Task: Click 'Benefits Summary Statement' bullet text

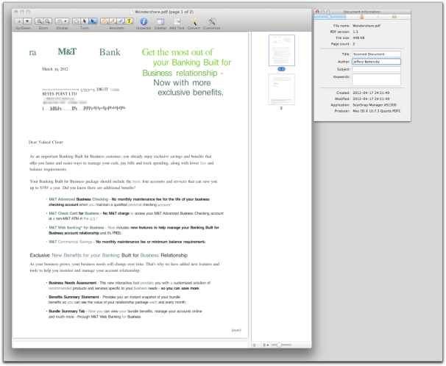Action: coord(74,297)
